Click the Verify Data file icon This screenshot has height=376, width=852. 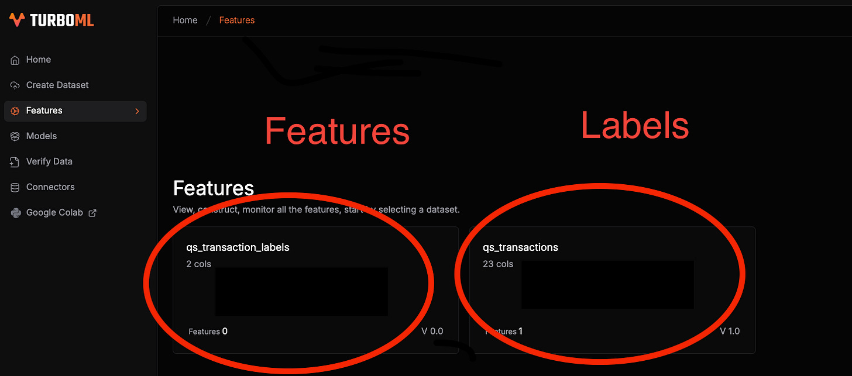[x=15, y=162]
